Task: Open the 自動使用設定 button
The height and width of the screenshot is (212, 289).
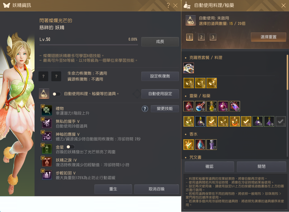Action: [x=160, y=94]
